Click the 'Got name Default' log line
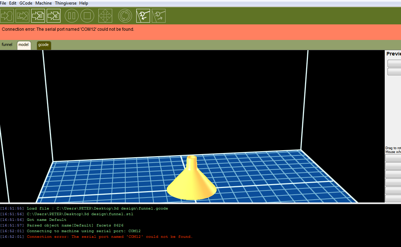This screenshot has height=247, width=401. click(x=33, y=220)
